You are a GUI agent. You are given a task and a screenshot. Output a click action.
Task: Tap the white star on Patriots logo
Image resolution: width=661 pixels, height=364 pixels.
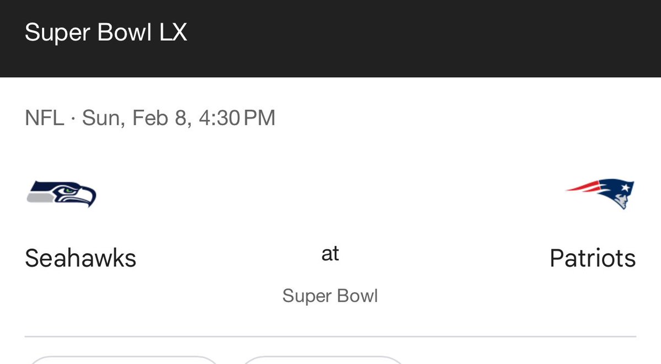(x=626, y=189)
